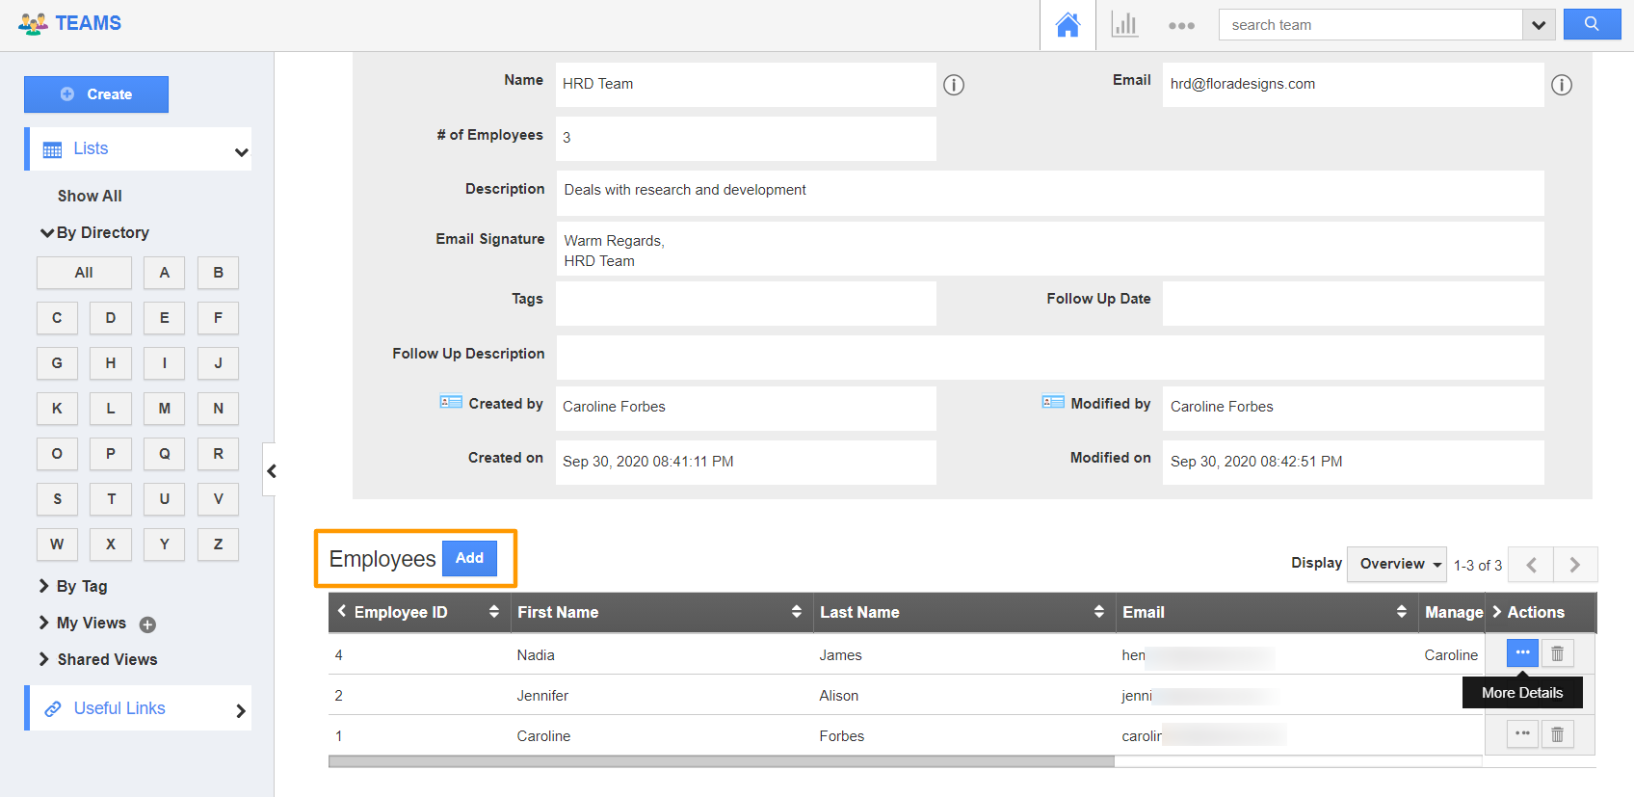Click the Teams app logo icon

click(x=33, y=23)
